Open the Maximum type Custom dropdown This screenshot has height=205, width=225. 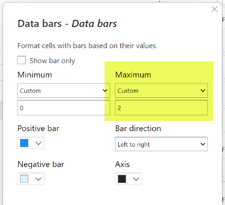pos(161,91)
